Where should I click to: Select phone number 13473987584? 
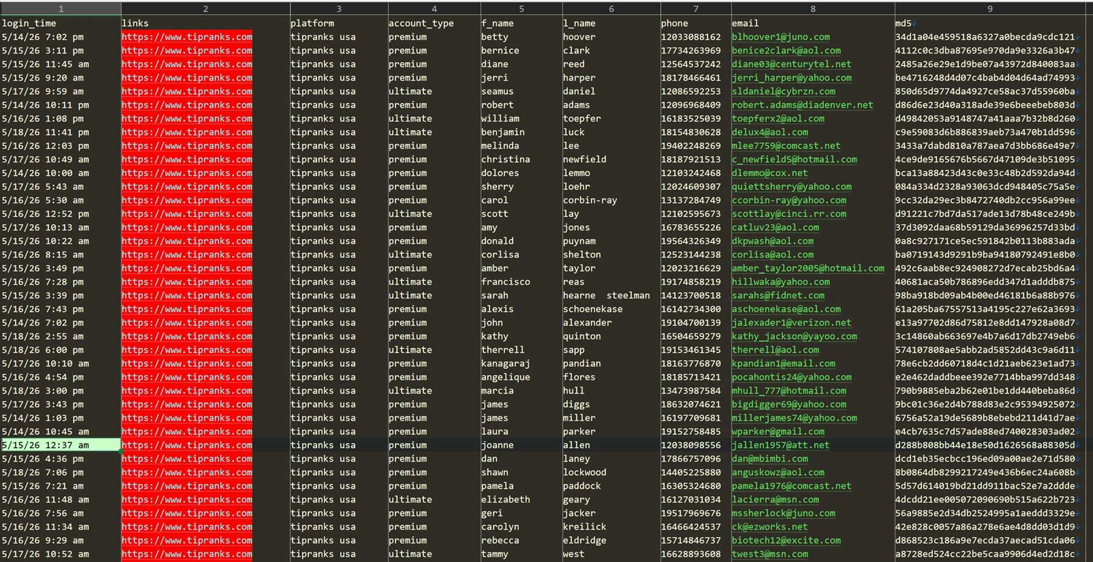click(x=691, y=391)
